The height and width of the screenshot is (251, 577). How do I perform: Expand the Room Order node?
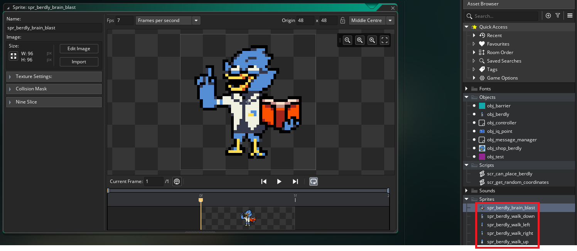point(474,53)
